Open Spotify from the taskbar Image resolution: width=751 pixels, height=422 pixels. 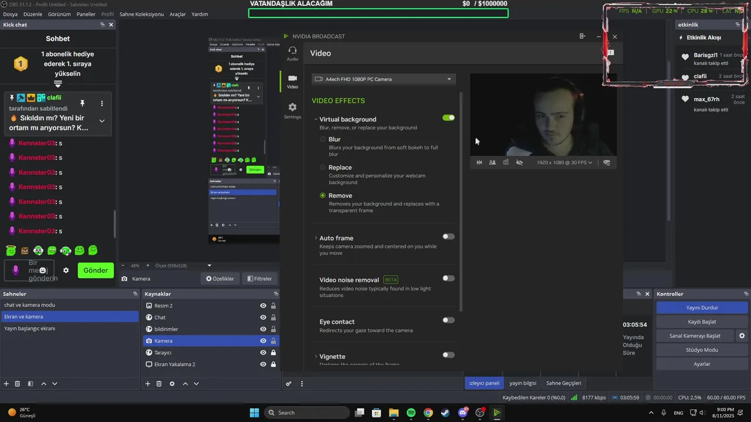point(411,413)
